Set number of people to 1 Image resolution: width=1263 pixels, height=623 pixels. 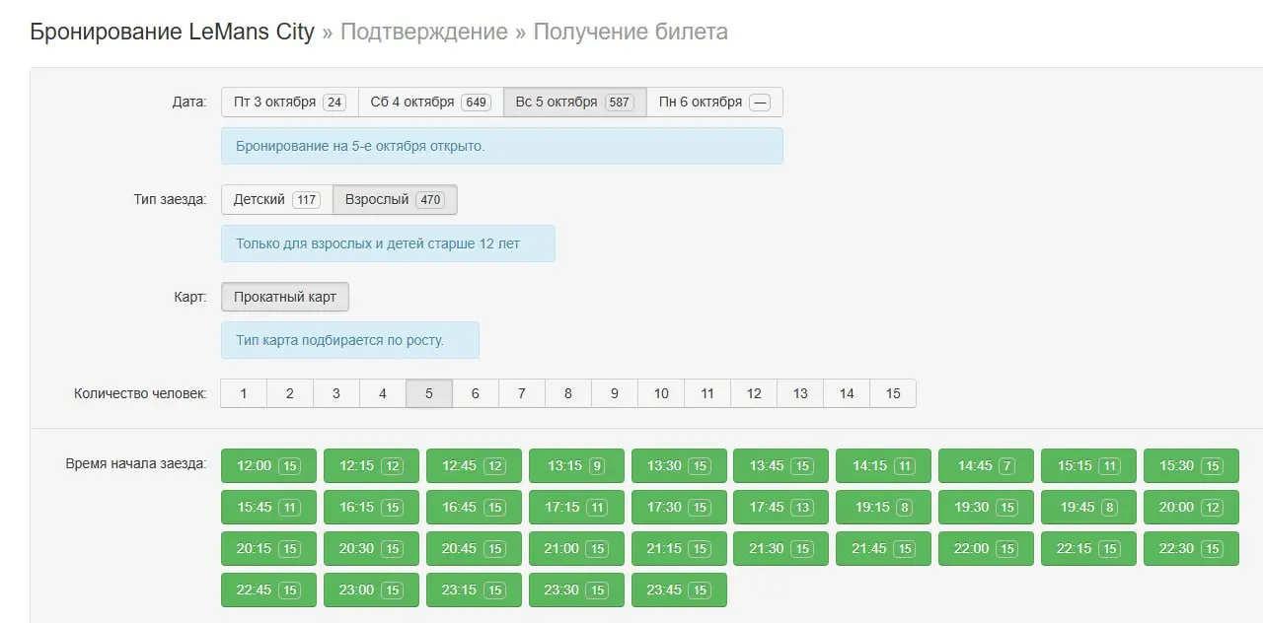point(244,393)
